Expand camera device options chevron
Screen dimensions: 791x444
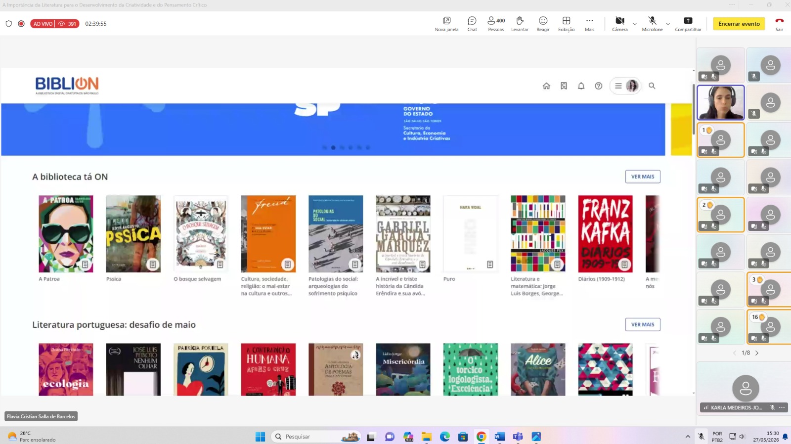click(635, 24)
